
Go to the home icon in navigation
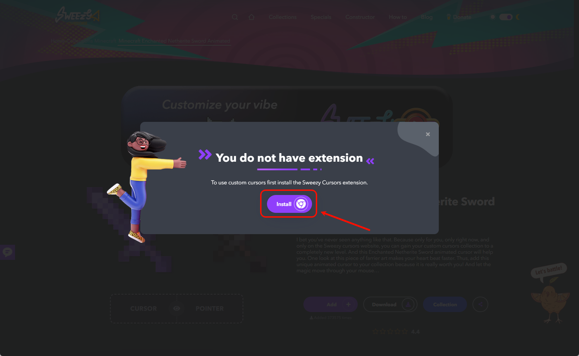[x=252, y=17]
